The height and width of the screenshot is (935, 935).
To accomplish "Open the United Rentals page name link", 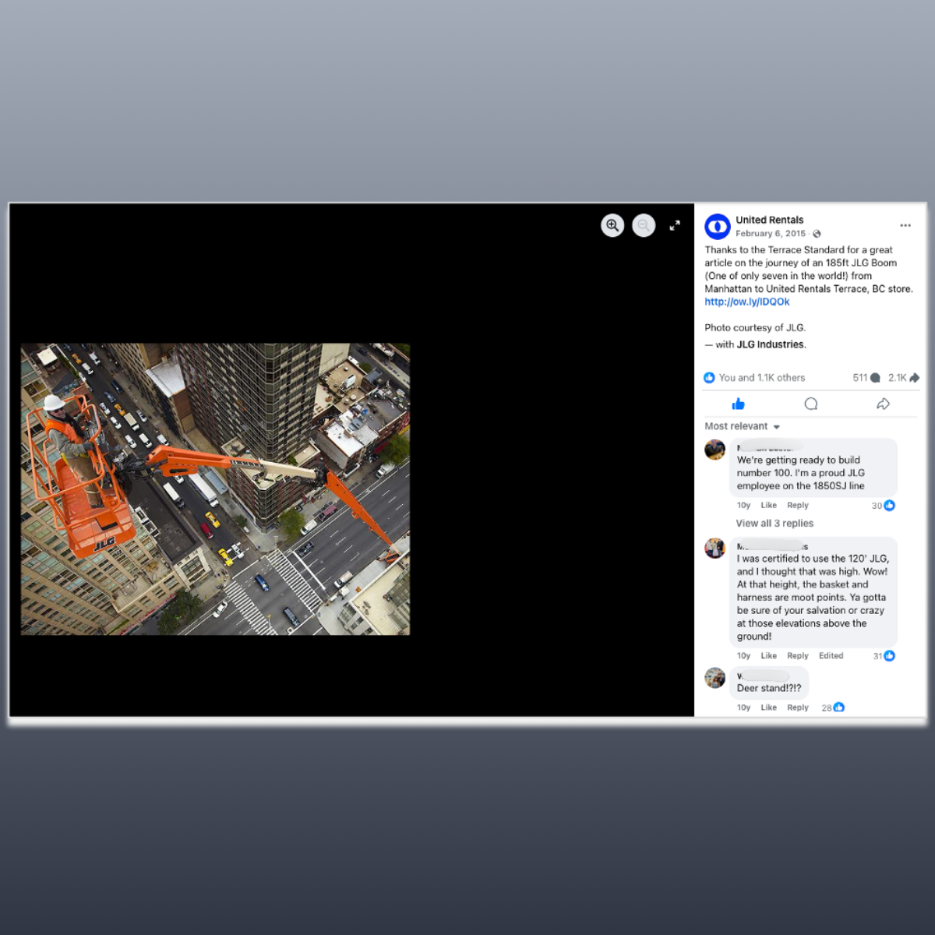I will click(769, 220).
